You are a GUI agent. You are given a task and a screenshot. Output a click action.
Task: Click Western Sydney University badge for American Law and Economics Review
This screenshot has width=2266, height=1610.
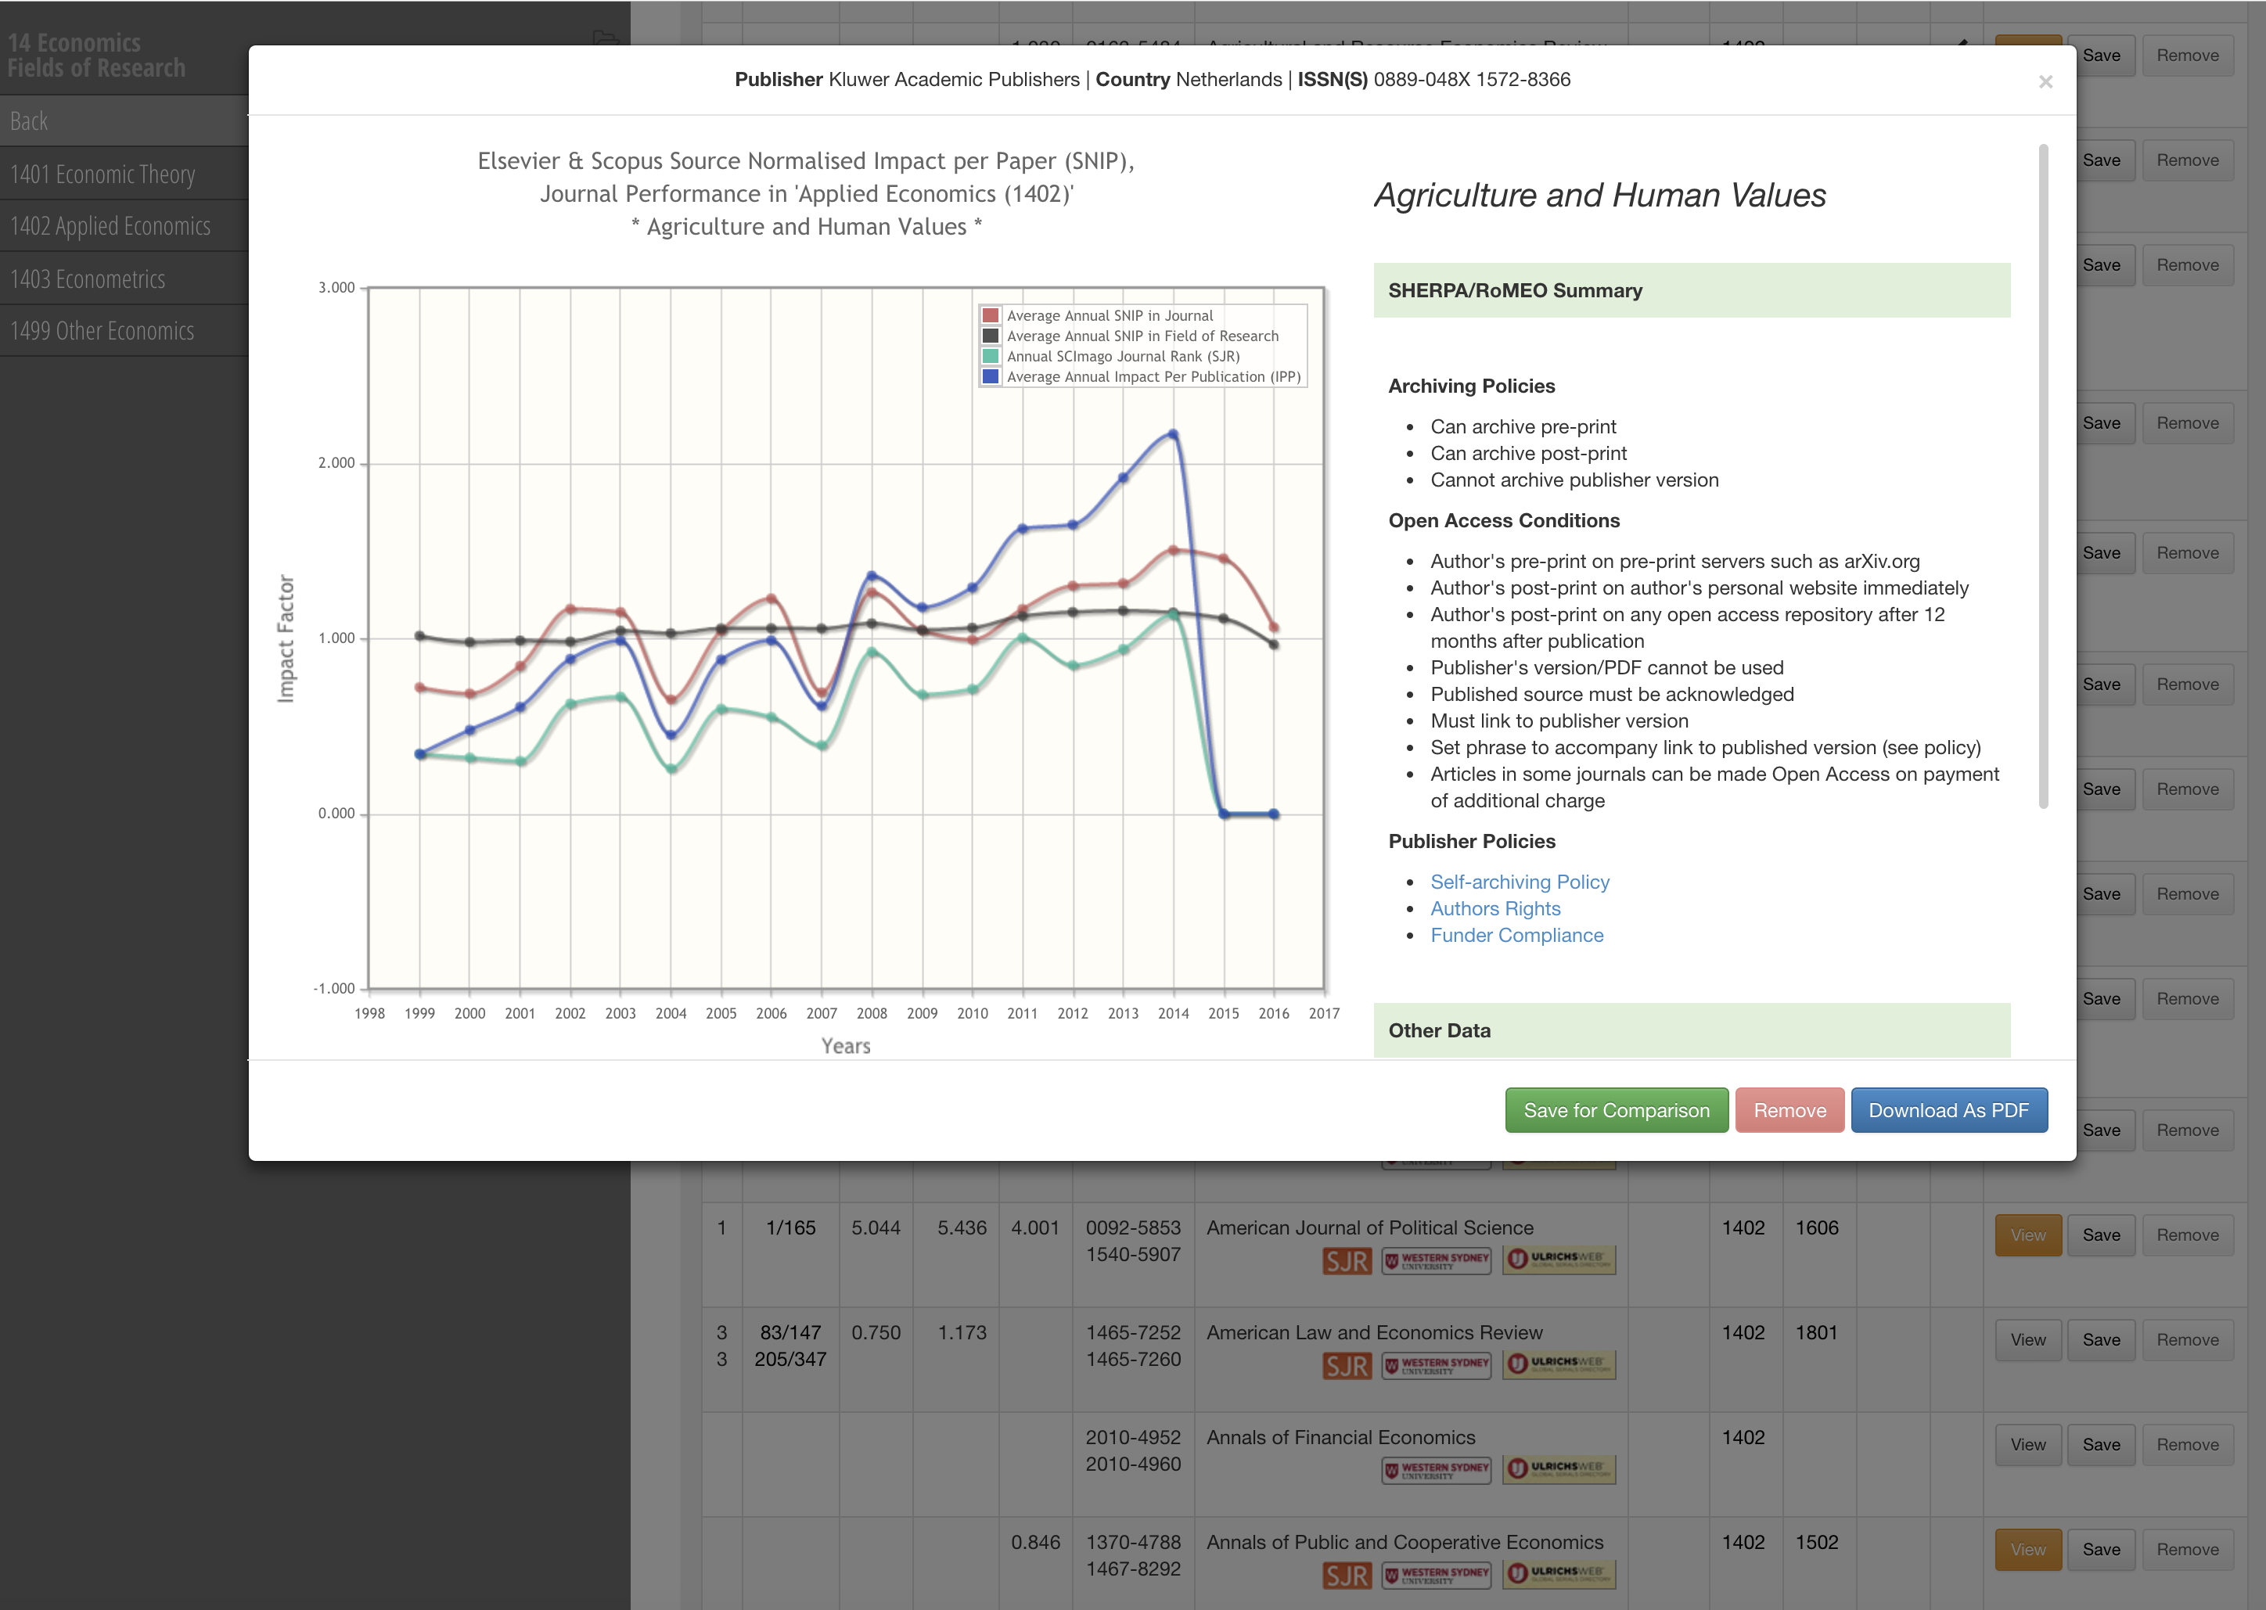[x=1436, y=1365]
